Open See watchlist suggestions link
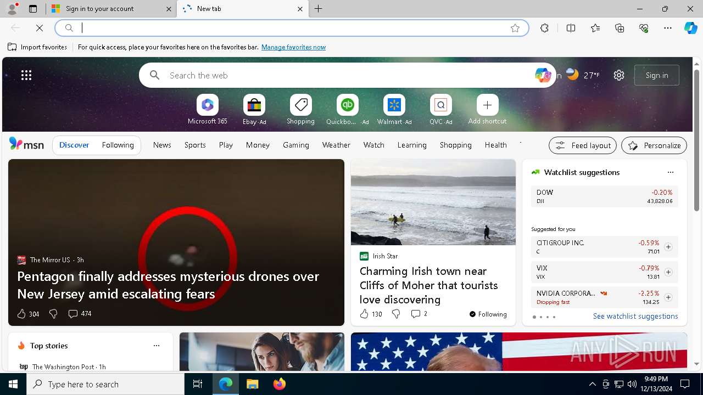The image size is (703, 395). [x=635, y=316]
